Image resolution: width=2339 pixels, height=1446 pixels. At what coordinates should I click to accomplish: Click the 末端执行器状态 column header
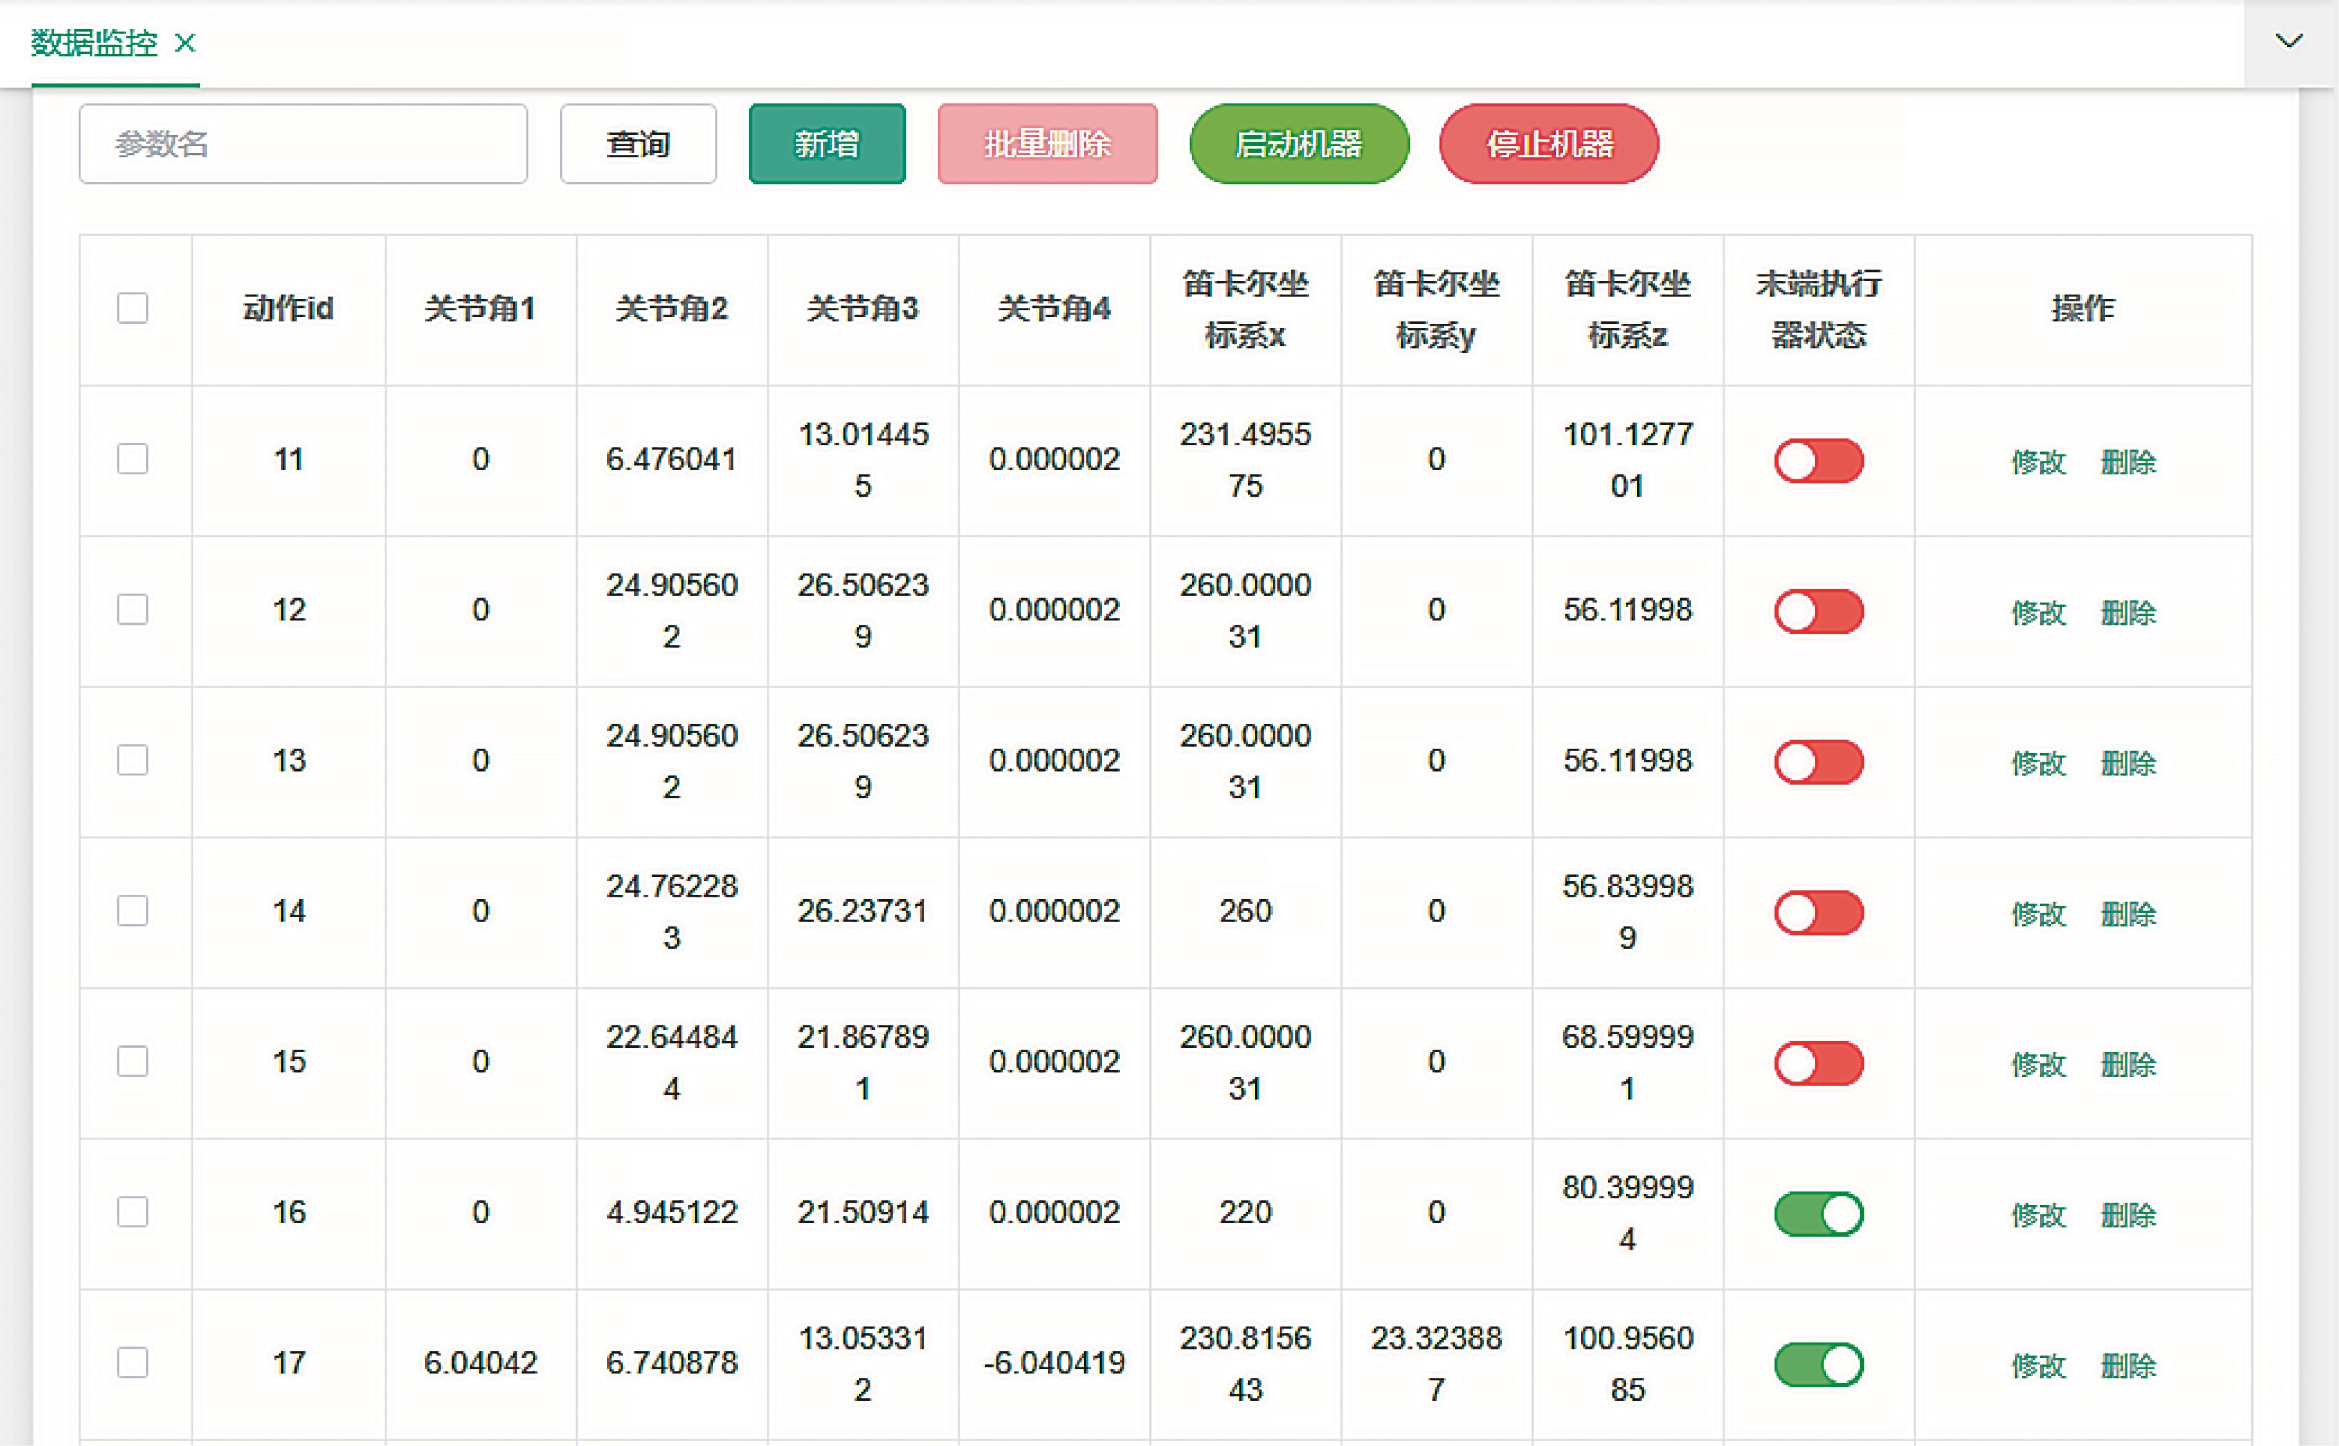1819,309
